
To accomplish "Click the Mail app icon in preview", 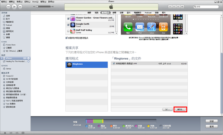I will [140, 27].
